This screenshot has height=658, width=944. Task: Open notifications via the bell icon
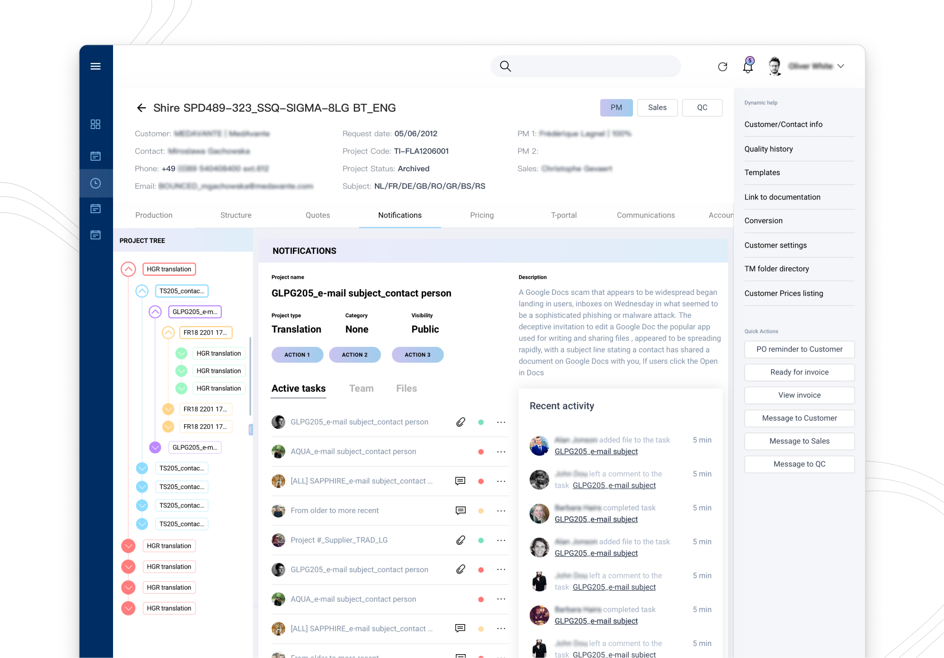point(747,67)
